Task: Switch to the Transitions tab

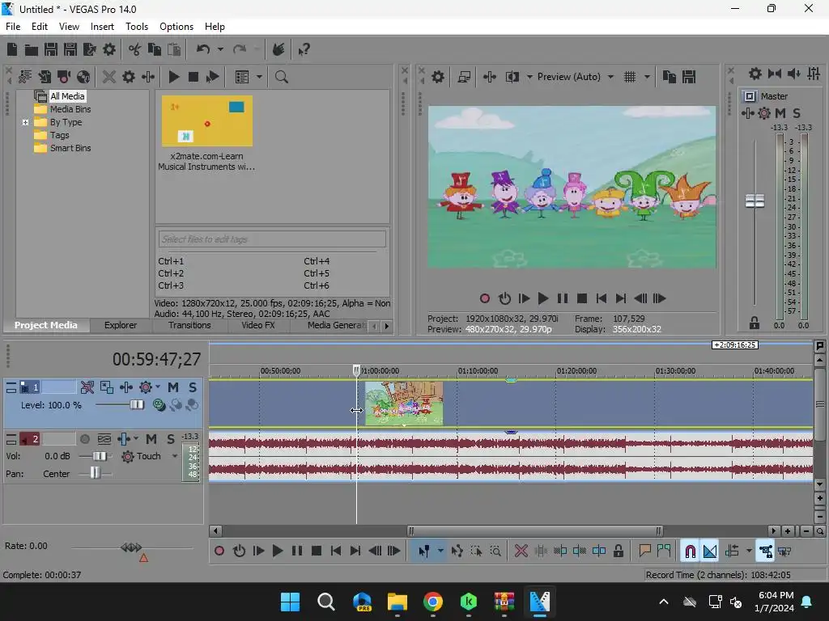Action: (x=189, y=325)
